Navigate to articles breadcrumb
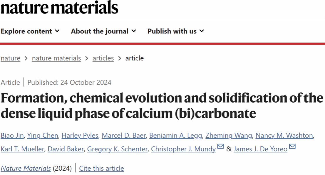The width and height of the screenshot is (325, 175). [103, 58]
